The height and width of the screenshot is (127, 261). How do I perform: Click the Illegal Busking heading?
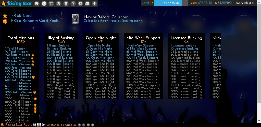coord(61,38)
